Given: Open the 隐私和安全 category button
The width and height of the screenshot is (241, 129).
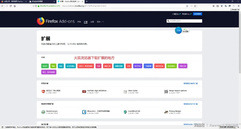Looking at the screenshot, I should click(x=159, y=66).
